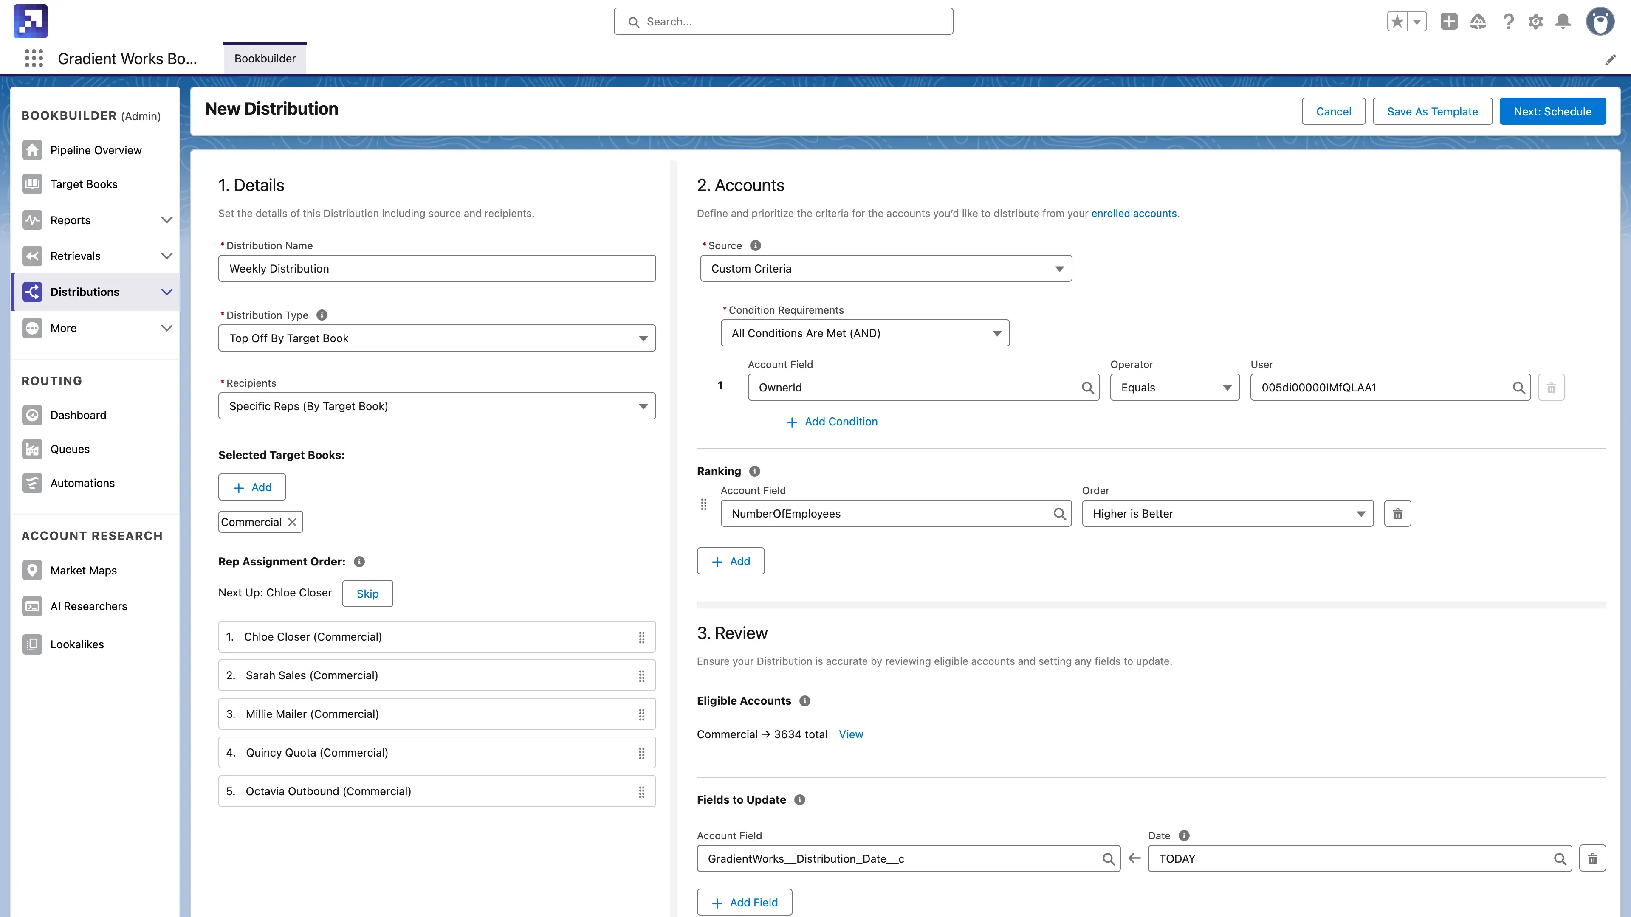This screenshot has height=917, width=1631.
Task: Open the App Launcher grid icon
Action: pos(34,58)
